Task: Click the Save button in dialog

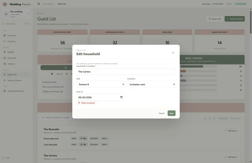Action: click(x=171, y=113)
